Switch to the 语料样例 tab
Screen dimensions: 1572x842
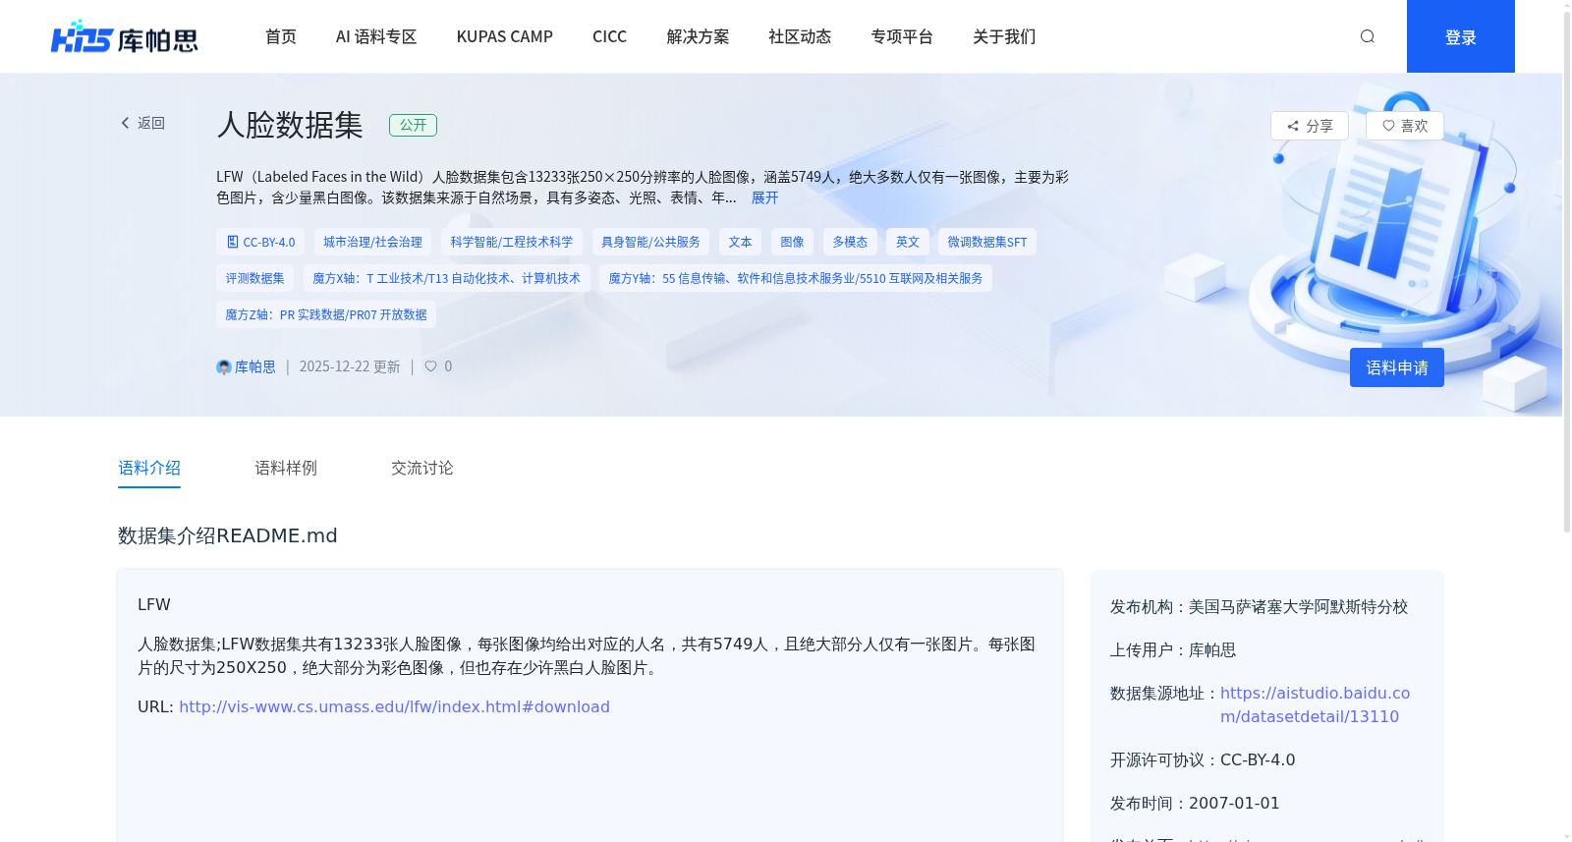tap(286, 468)
